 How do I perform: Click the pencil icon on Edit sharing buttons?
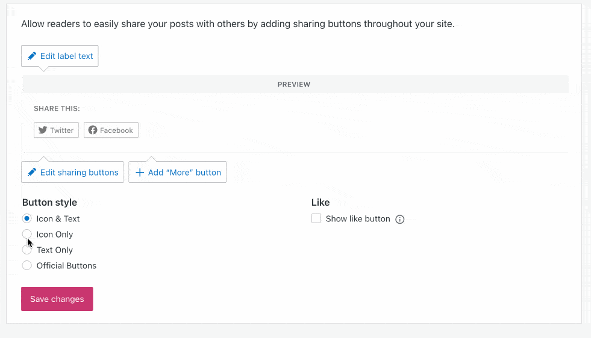point(32,172)
